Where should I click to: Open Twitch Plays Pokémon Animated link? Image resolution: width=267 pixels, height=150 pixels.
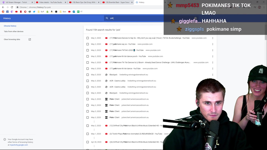point(136,134)
